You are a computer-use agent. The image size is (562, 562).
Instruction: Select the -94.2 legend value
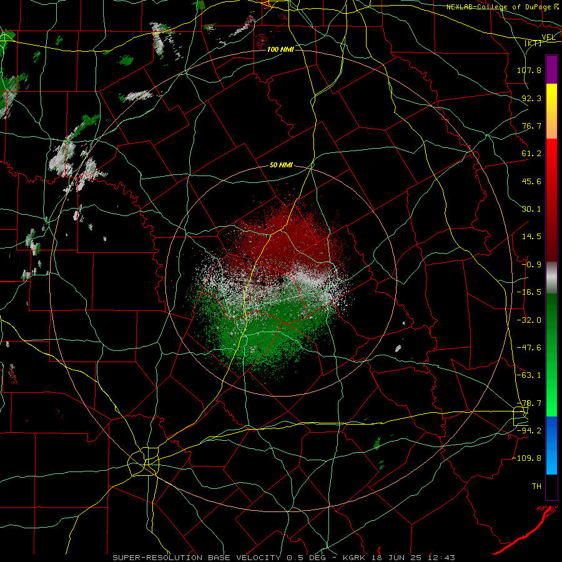529,431
